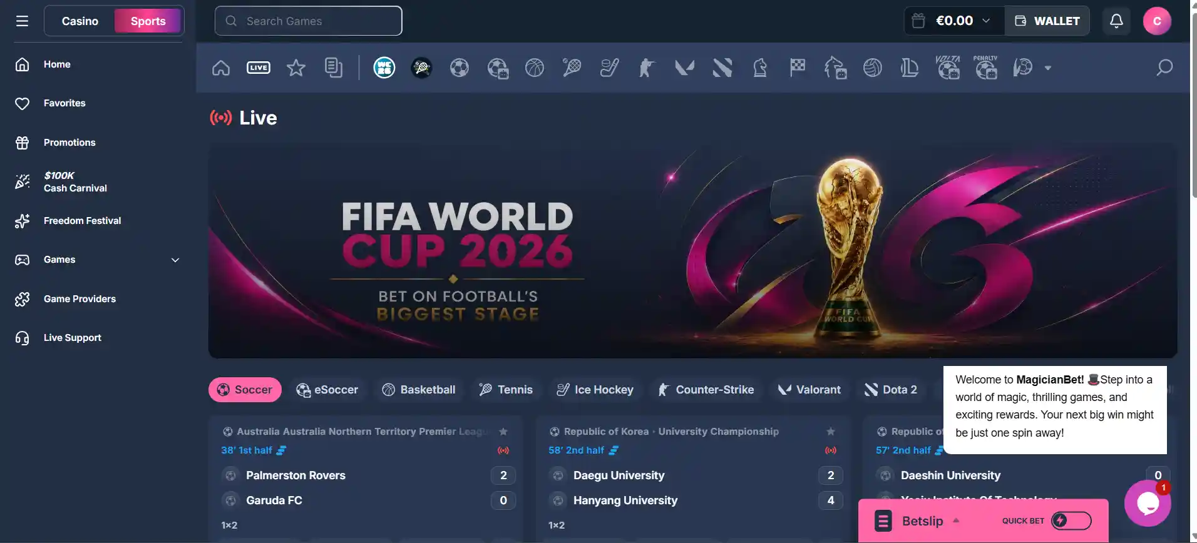
Task: Select the Soccer ball icon in toolbar
Action: [x=460, y=68]
